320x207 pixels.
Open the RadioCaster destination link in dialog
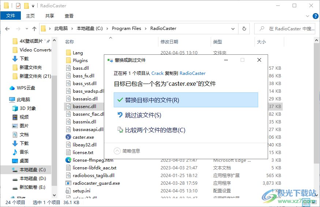click(192, 73)
